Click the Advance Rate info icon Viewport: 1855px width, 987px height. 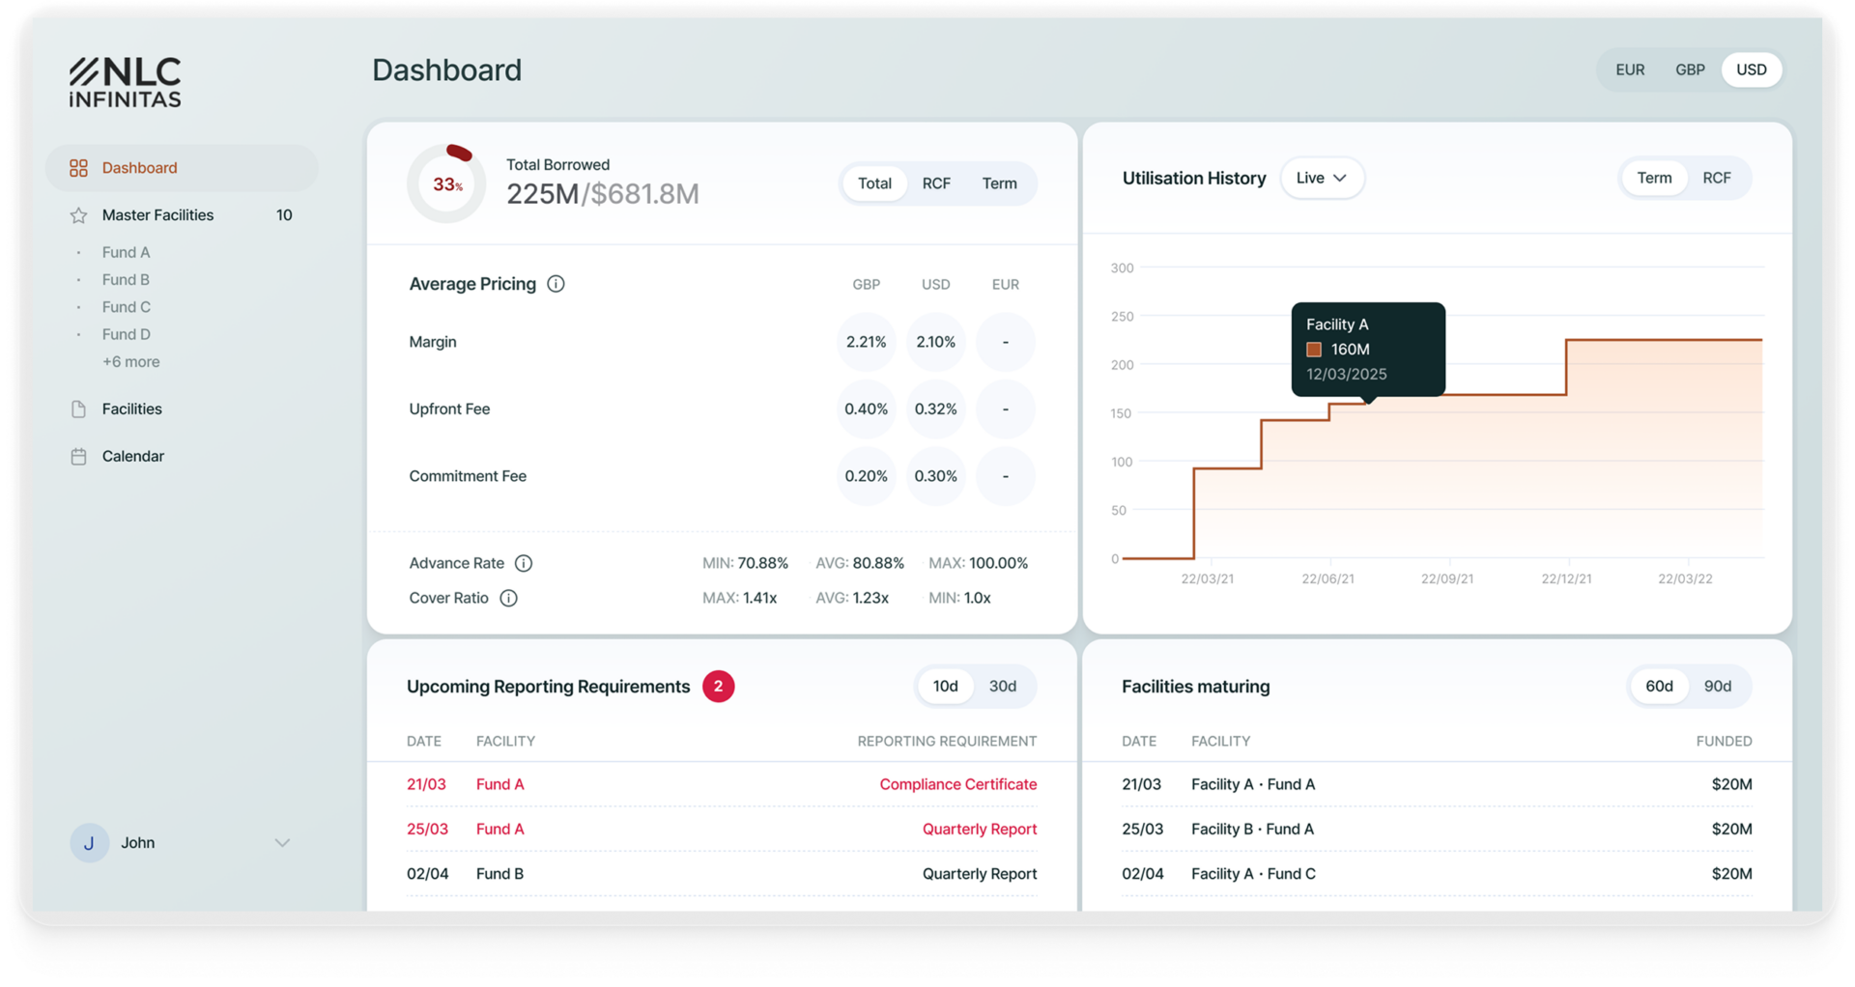point(524,563)
